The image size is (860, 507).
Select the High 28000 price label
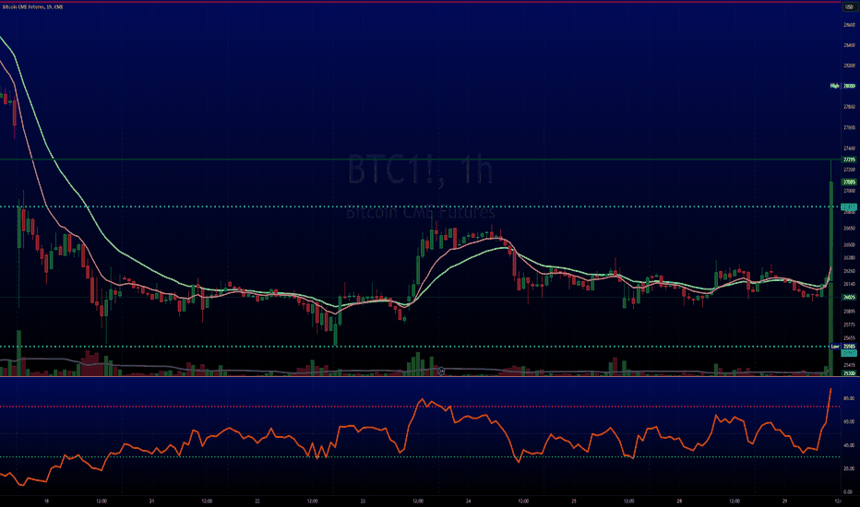pos(842,86)
